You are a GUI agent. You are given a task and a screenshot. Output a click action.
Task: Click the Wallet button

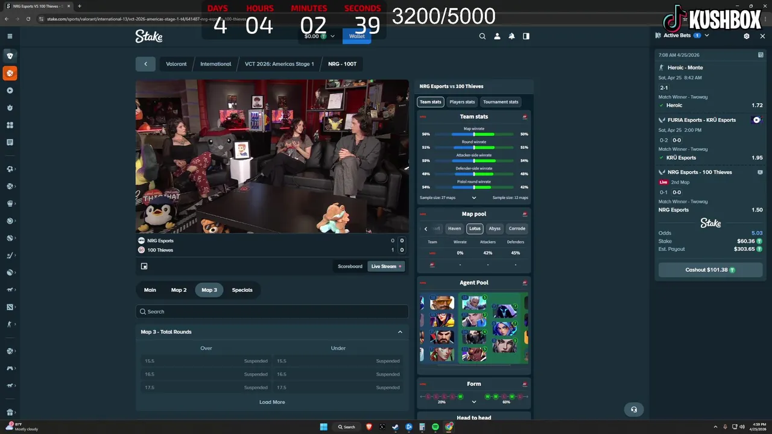[x=357, y=36]
